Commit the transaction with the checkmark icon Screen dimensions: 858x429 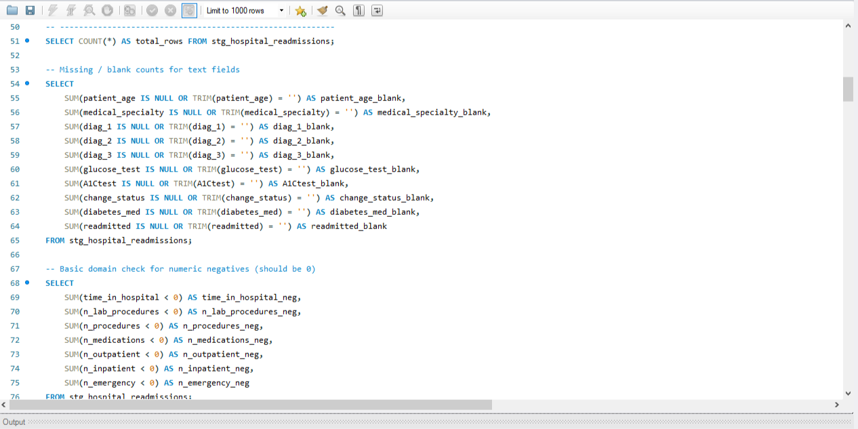click(x=152, y=10)
